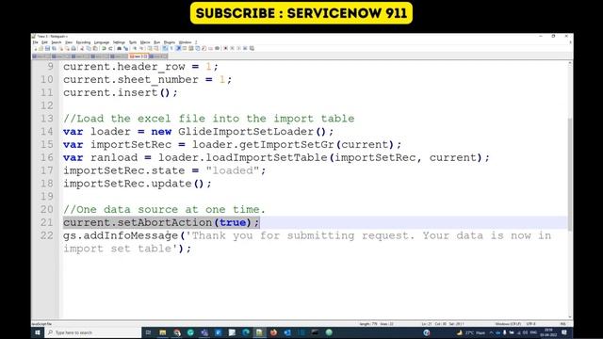Viewport: 603px width, 339px height.
Task: Zoom in using the toolbar icon
Action: [135, 48]
